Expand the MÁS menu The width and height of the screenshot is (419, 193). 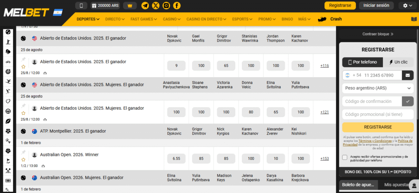[x=304, y=19]
